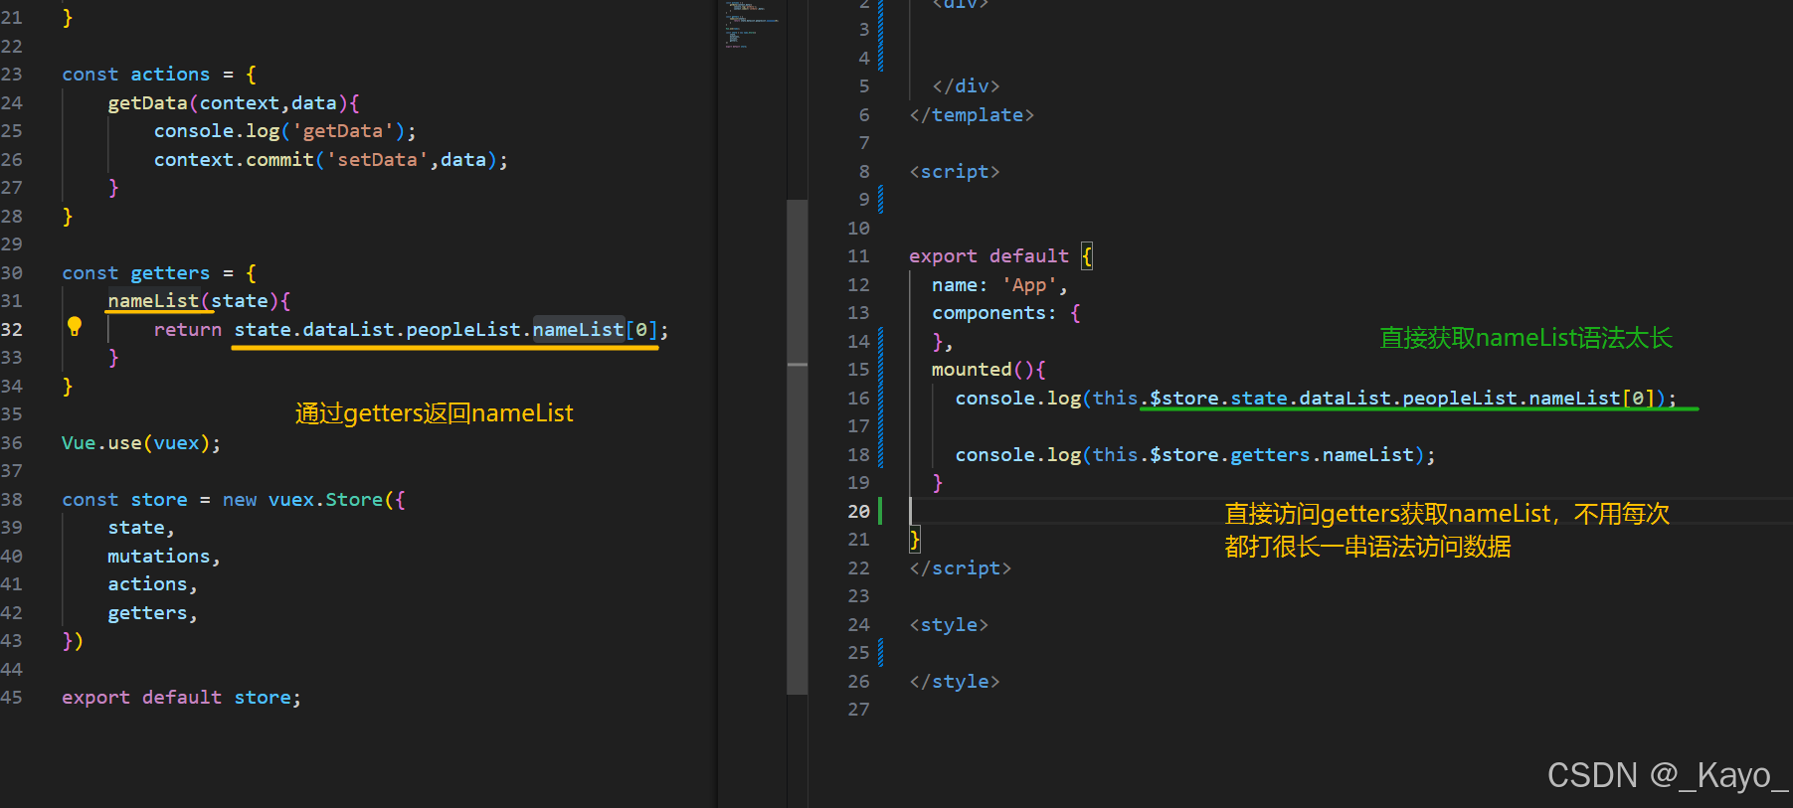Click the $store.state.dataList console.log line

[1316, 399]
